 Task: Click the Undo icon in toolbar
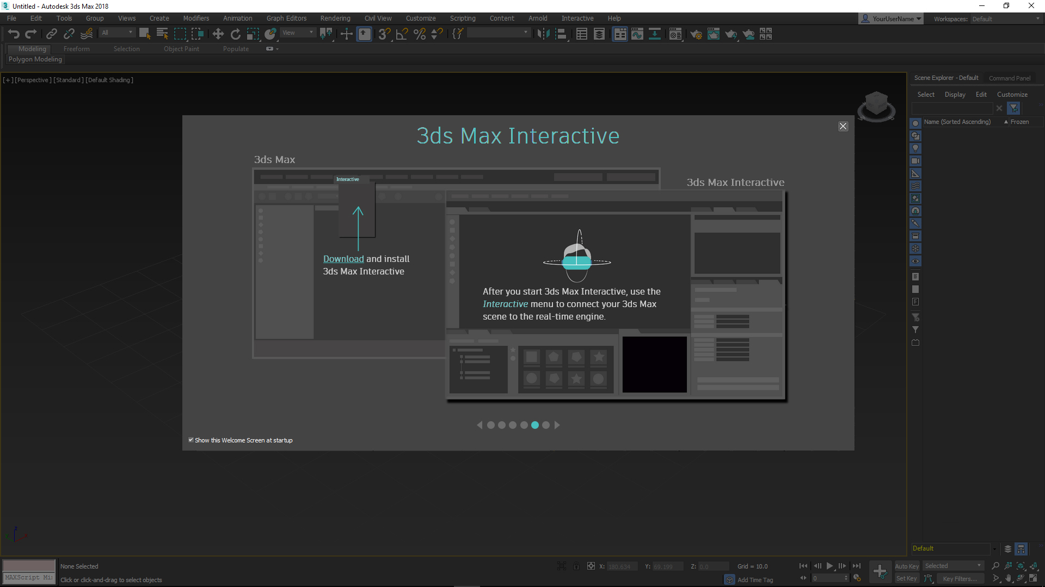pyautogui.click(x=13, y=34)
